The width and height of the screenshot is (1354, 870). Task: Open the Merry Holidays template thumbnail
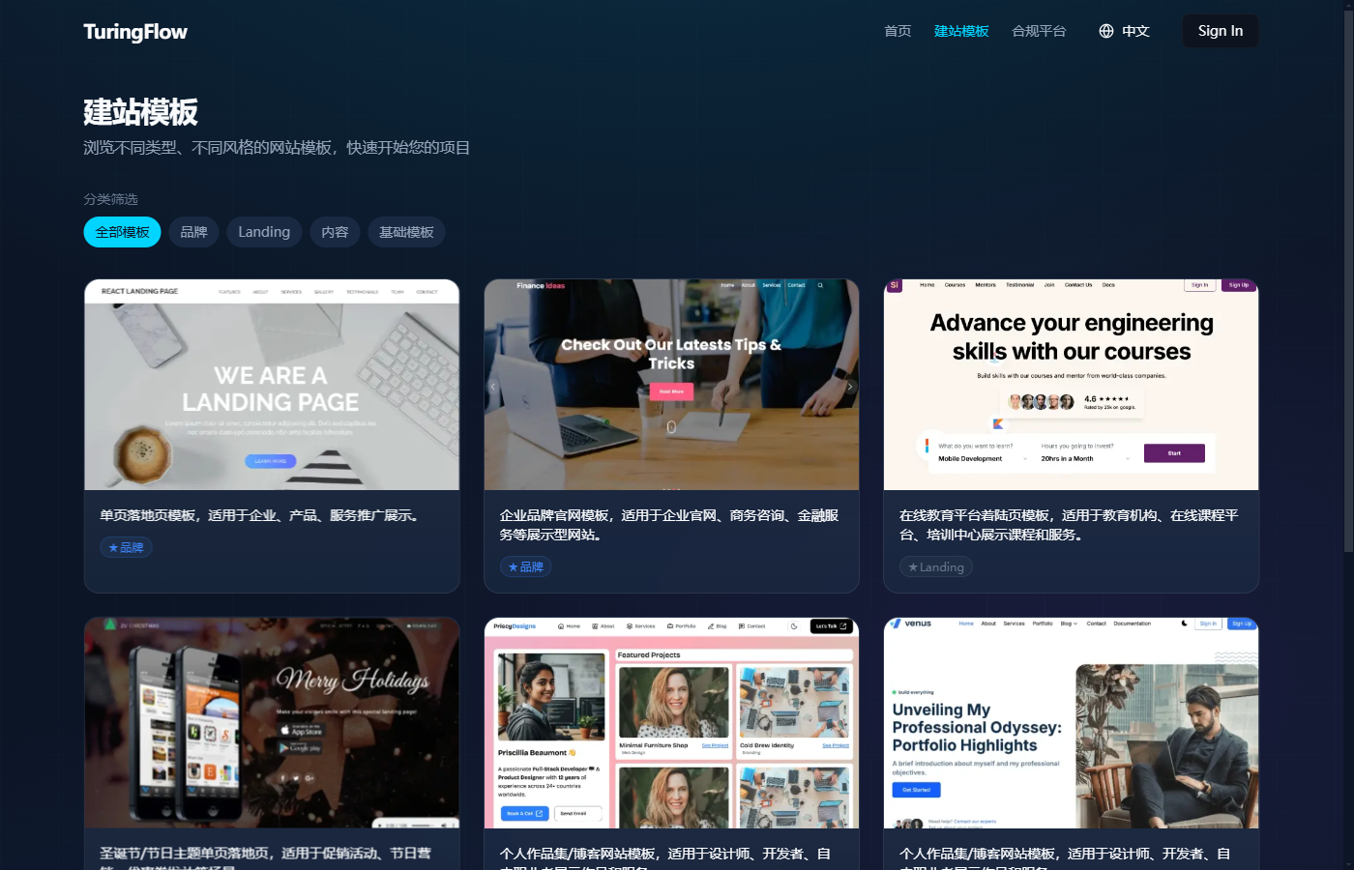(272, 722)
